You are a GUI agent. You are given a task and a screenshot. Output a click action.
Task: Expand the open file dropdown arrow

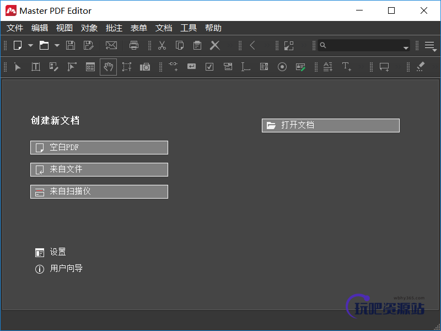57,45
